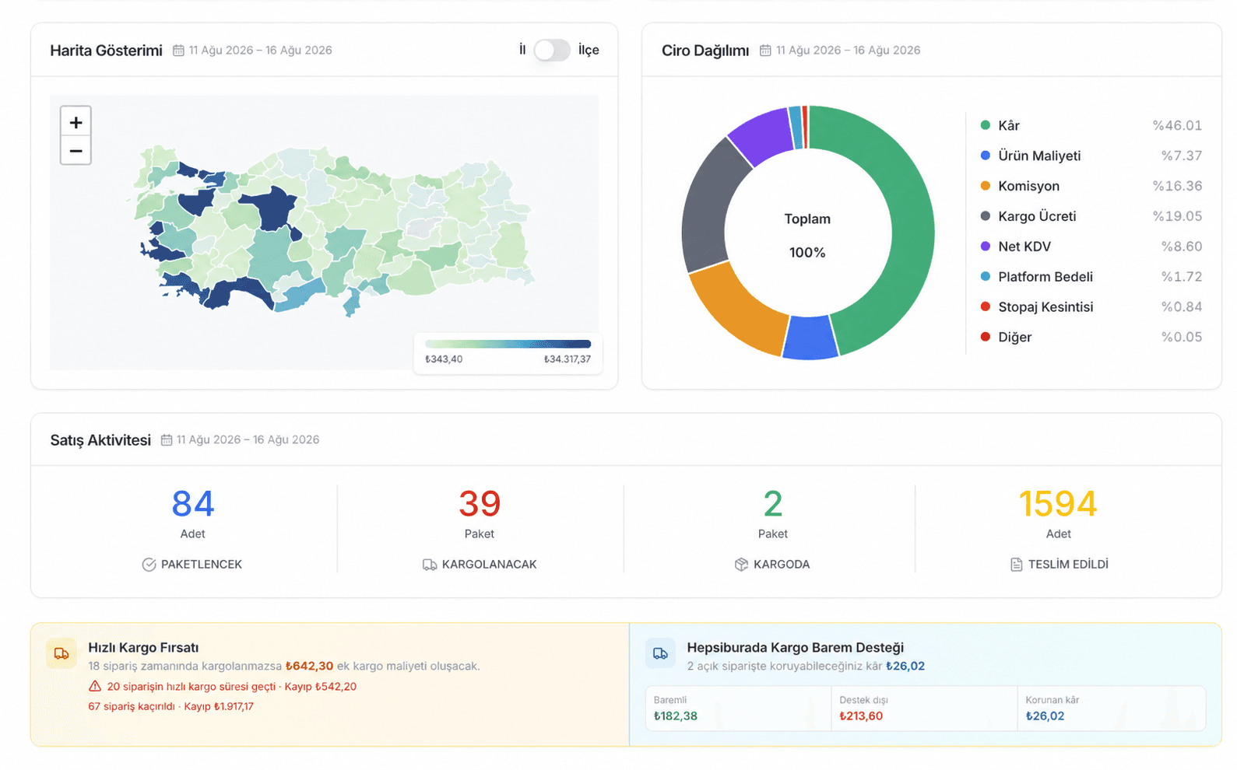This screenshot has width=1237, height=770.
Task: Click the Hepsiburada Kargo Barem truck icon
Action: [660, 654]
